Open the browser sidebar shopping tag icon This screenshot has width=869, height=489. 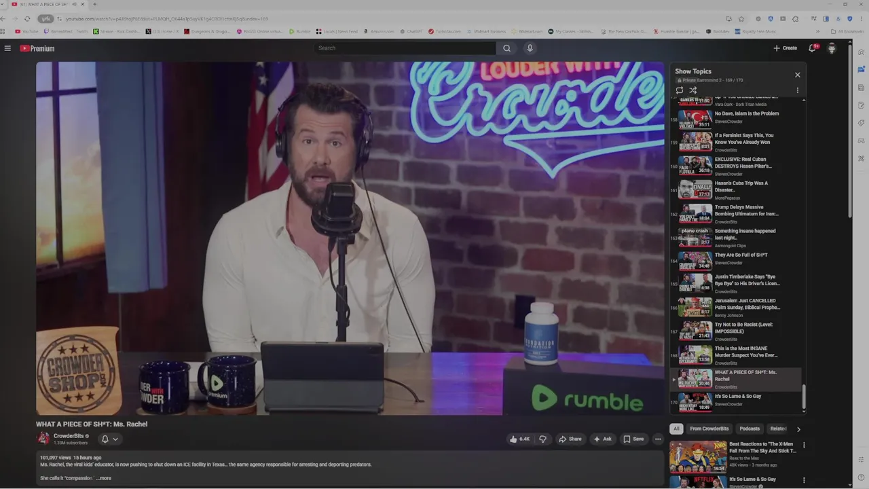point(861,123)
